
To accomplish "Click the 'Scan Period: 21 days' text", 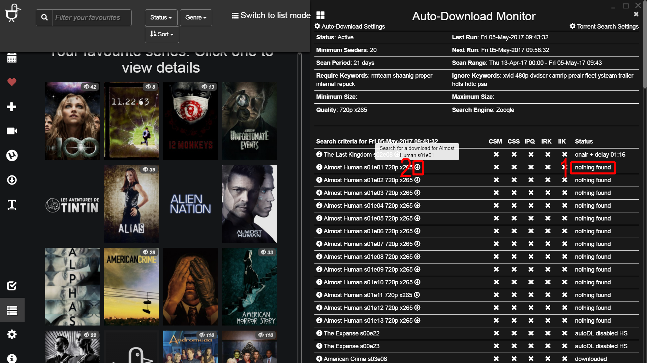I will [345, 63].
